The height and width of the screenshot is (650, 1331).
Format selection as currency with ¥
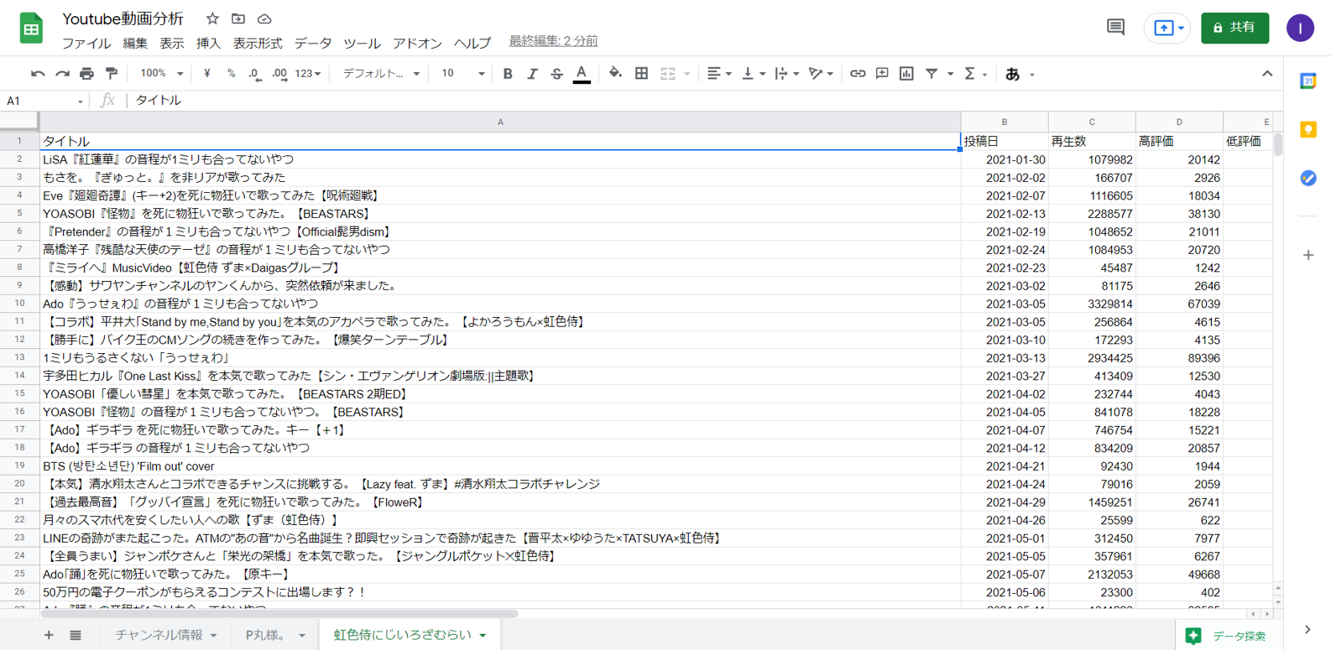pyautogui.click(x=206, y=74)
